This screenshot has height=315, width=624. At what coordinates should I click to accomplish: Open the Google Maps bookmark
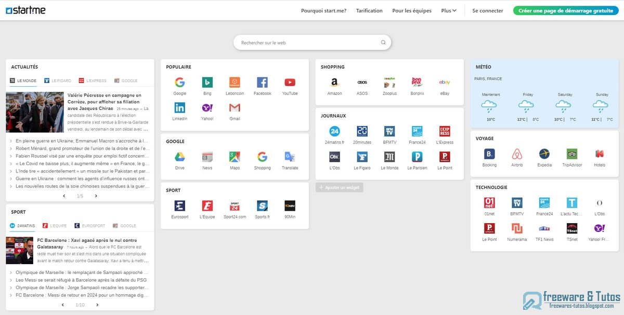click(235, 157)
